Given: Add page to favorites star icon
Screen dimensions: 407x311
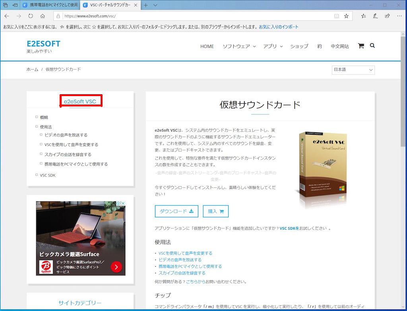Looking at the screenshot, I should click(346, 16).
